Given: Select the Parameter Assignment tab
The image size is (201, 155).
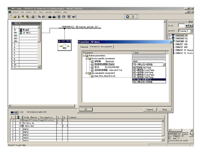Looking at the screenshot, I should (101, 47).
